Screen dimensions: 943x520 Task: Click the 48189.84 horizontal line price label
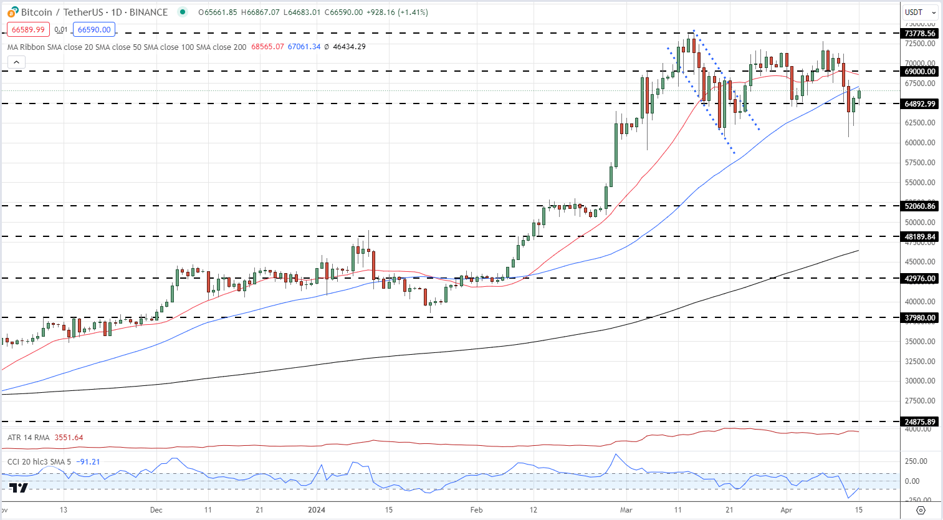tap(920, 237)
